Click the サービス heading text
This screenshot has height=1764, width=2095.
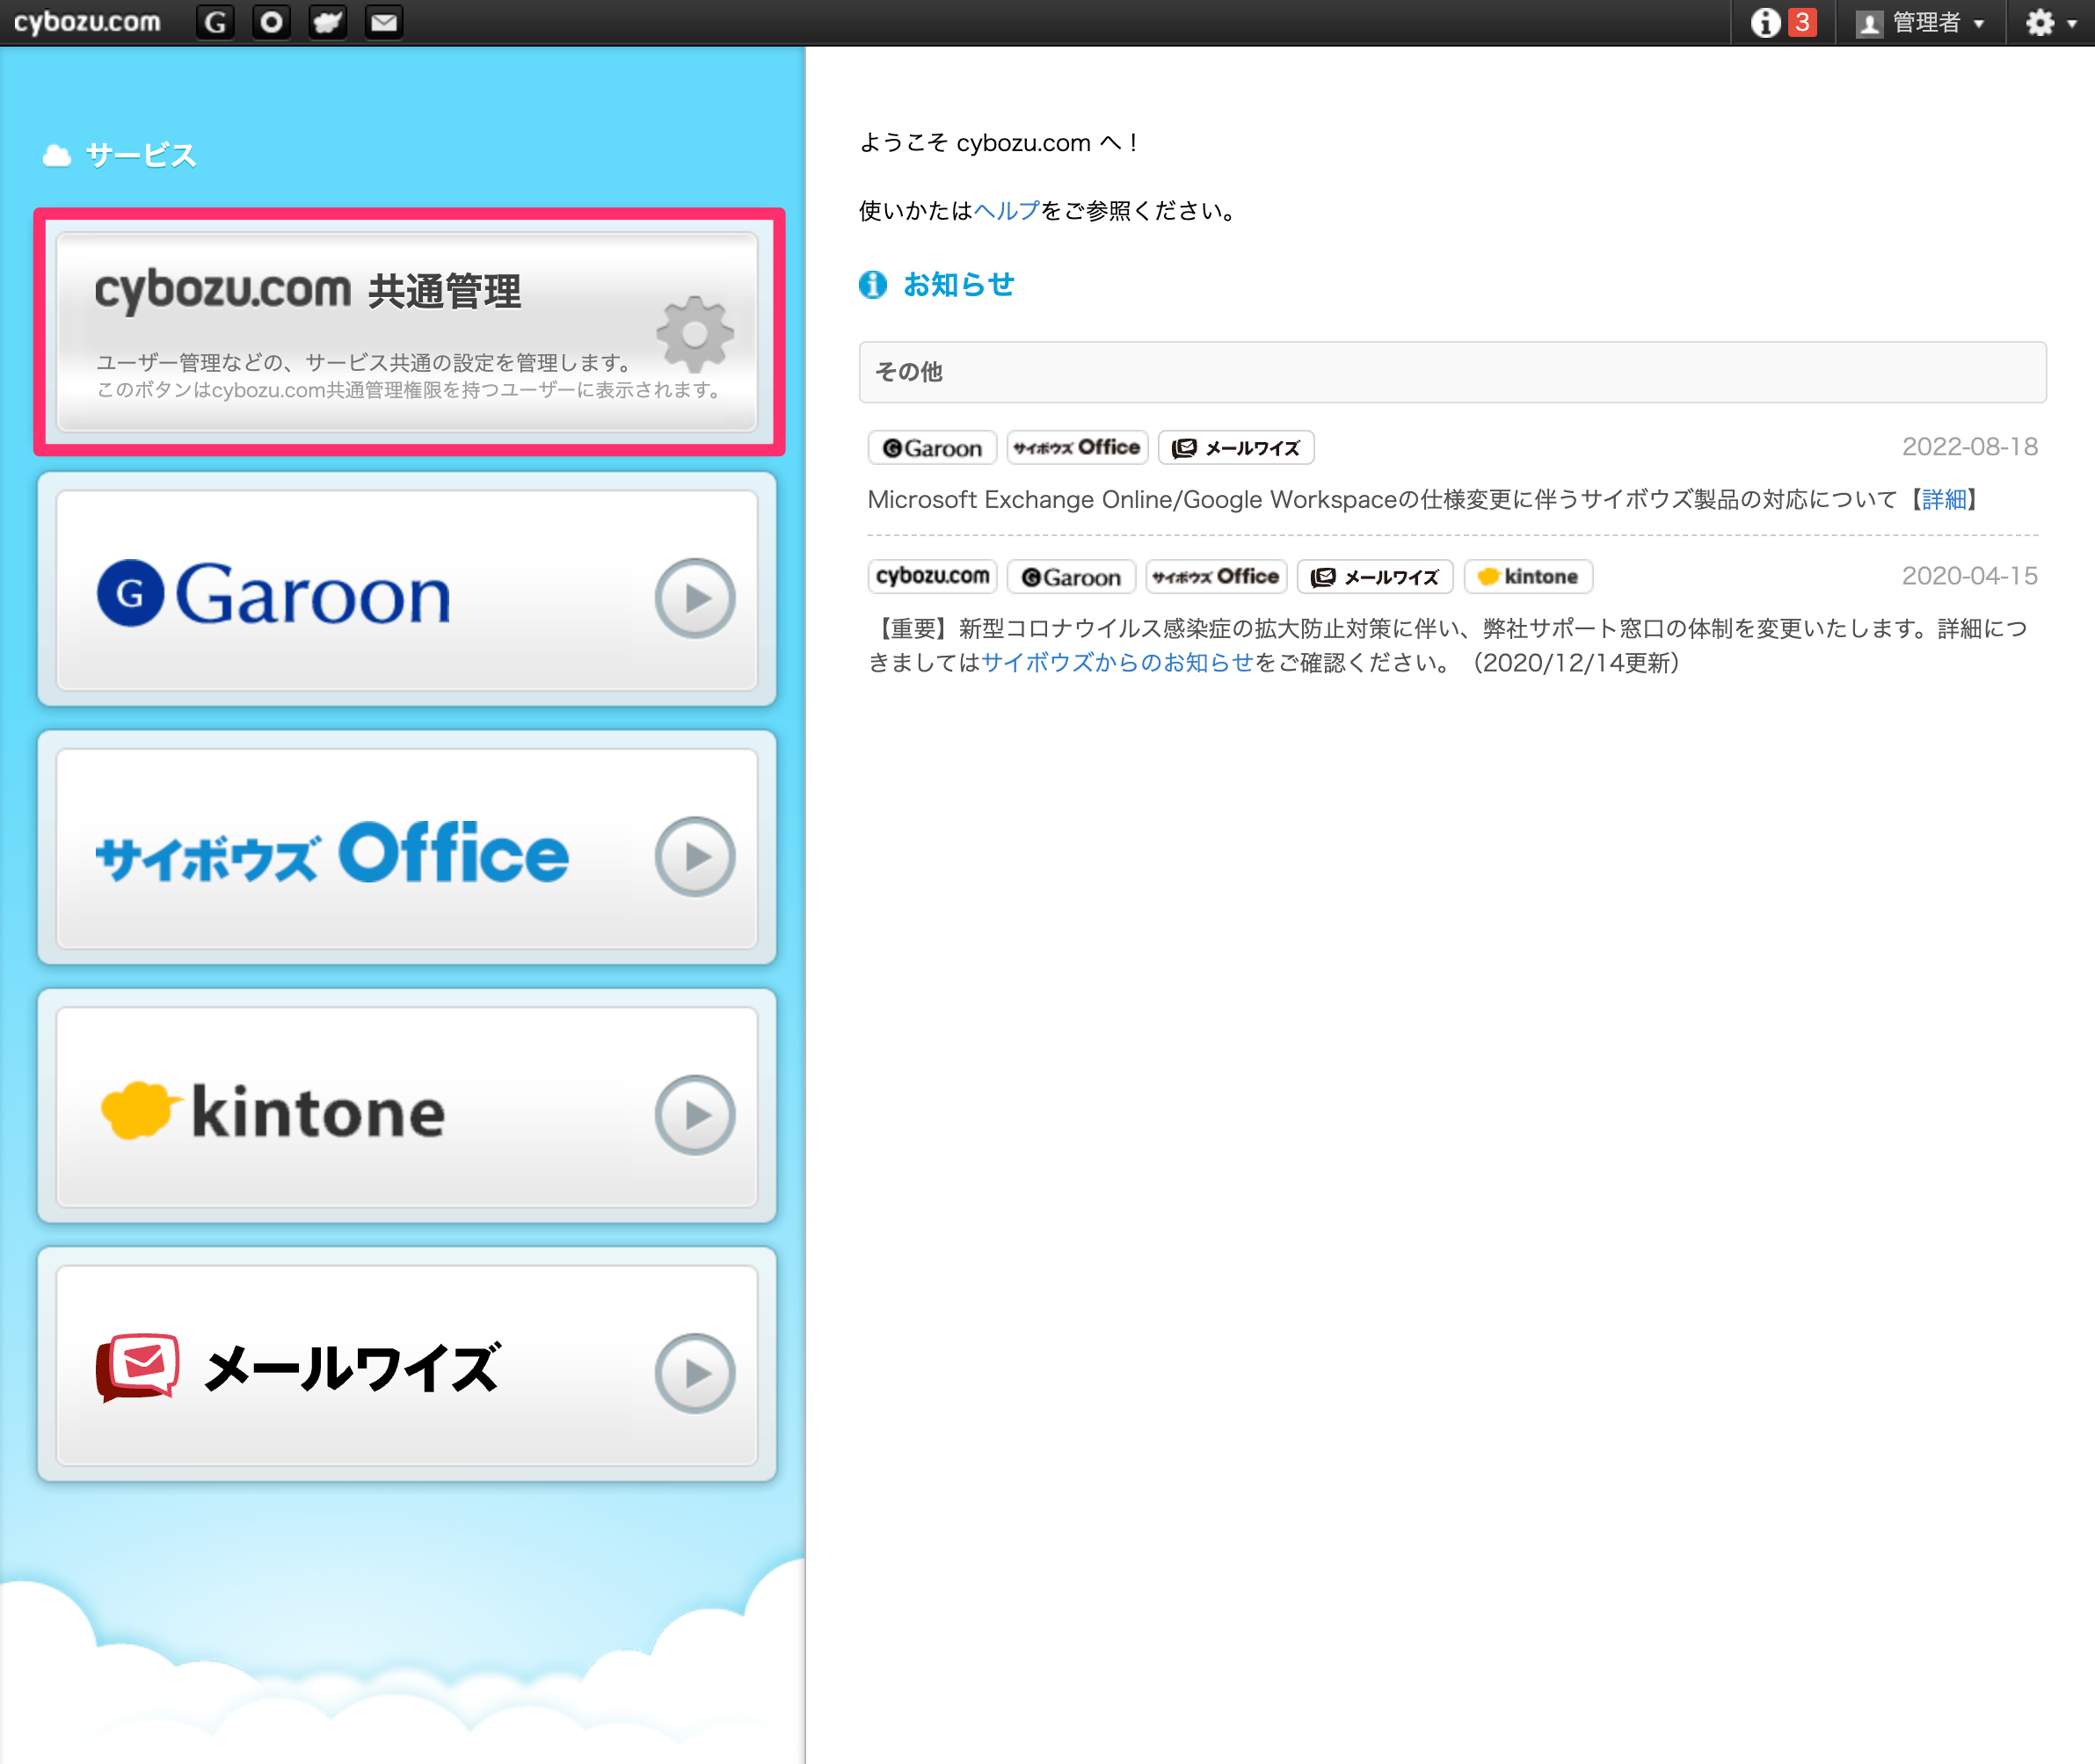click(x=141, y=155)
